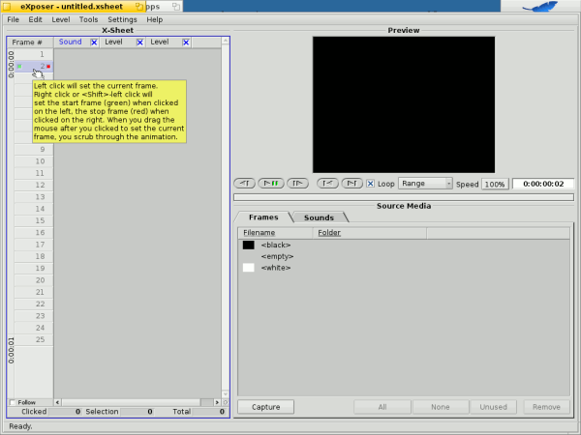Image resolution: width=581 pixels, height=435 pixels.
Task: Jump to range end button in preview controls
Action: [352, 183]
